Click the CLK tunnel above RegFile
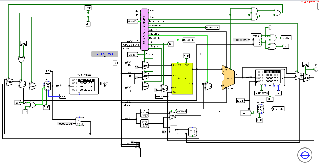Image resolution: width=319 pixels, height=166 pixels. tap(186, 56)
